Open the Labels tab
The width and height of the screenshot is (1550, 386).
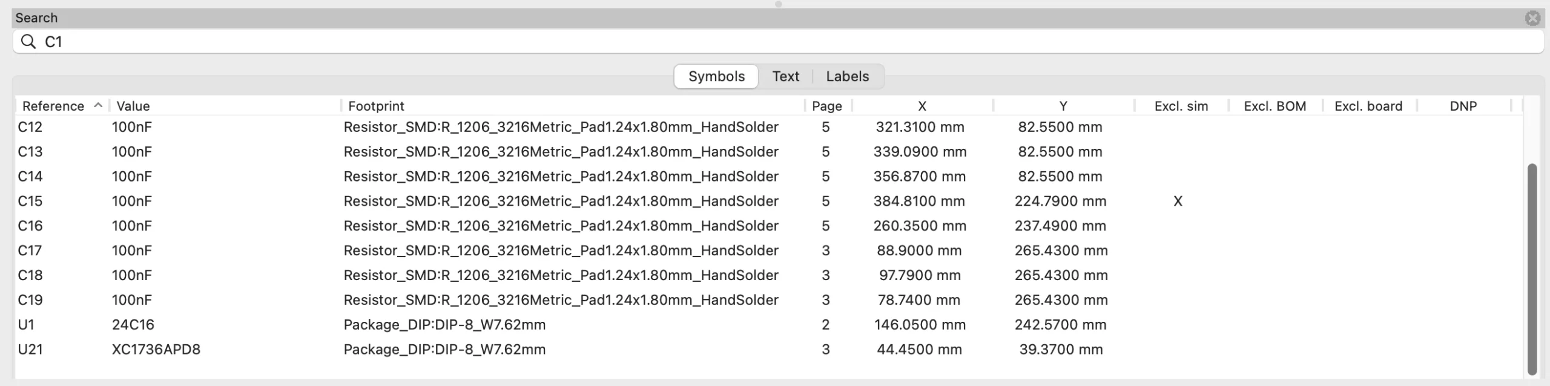point(847,76)
